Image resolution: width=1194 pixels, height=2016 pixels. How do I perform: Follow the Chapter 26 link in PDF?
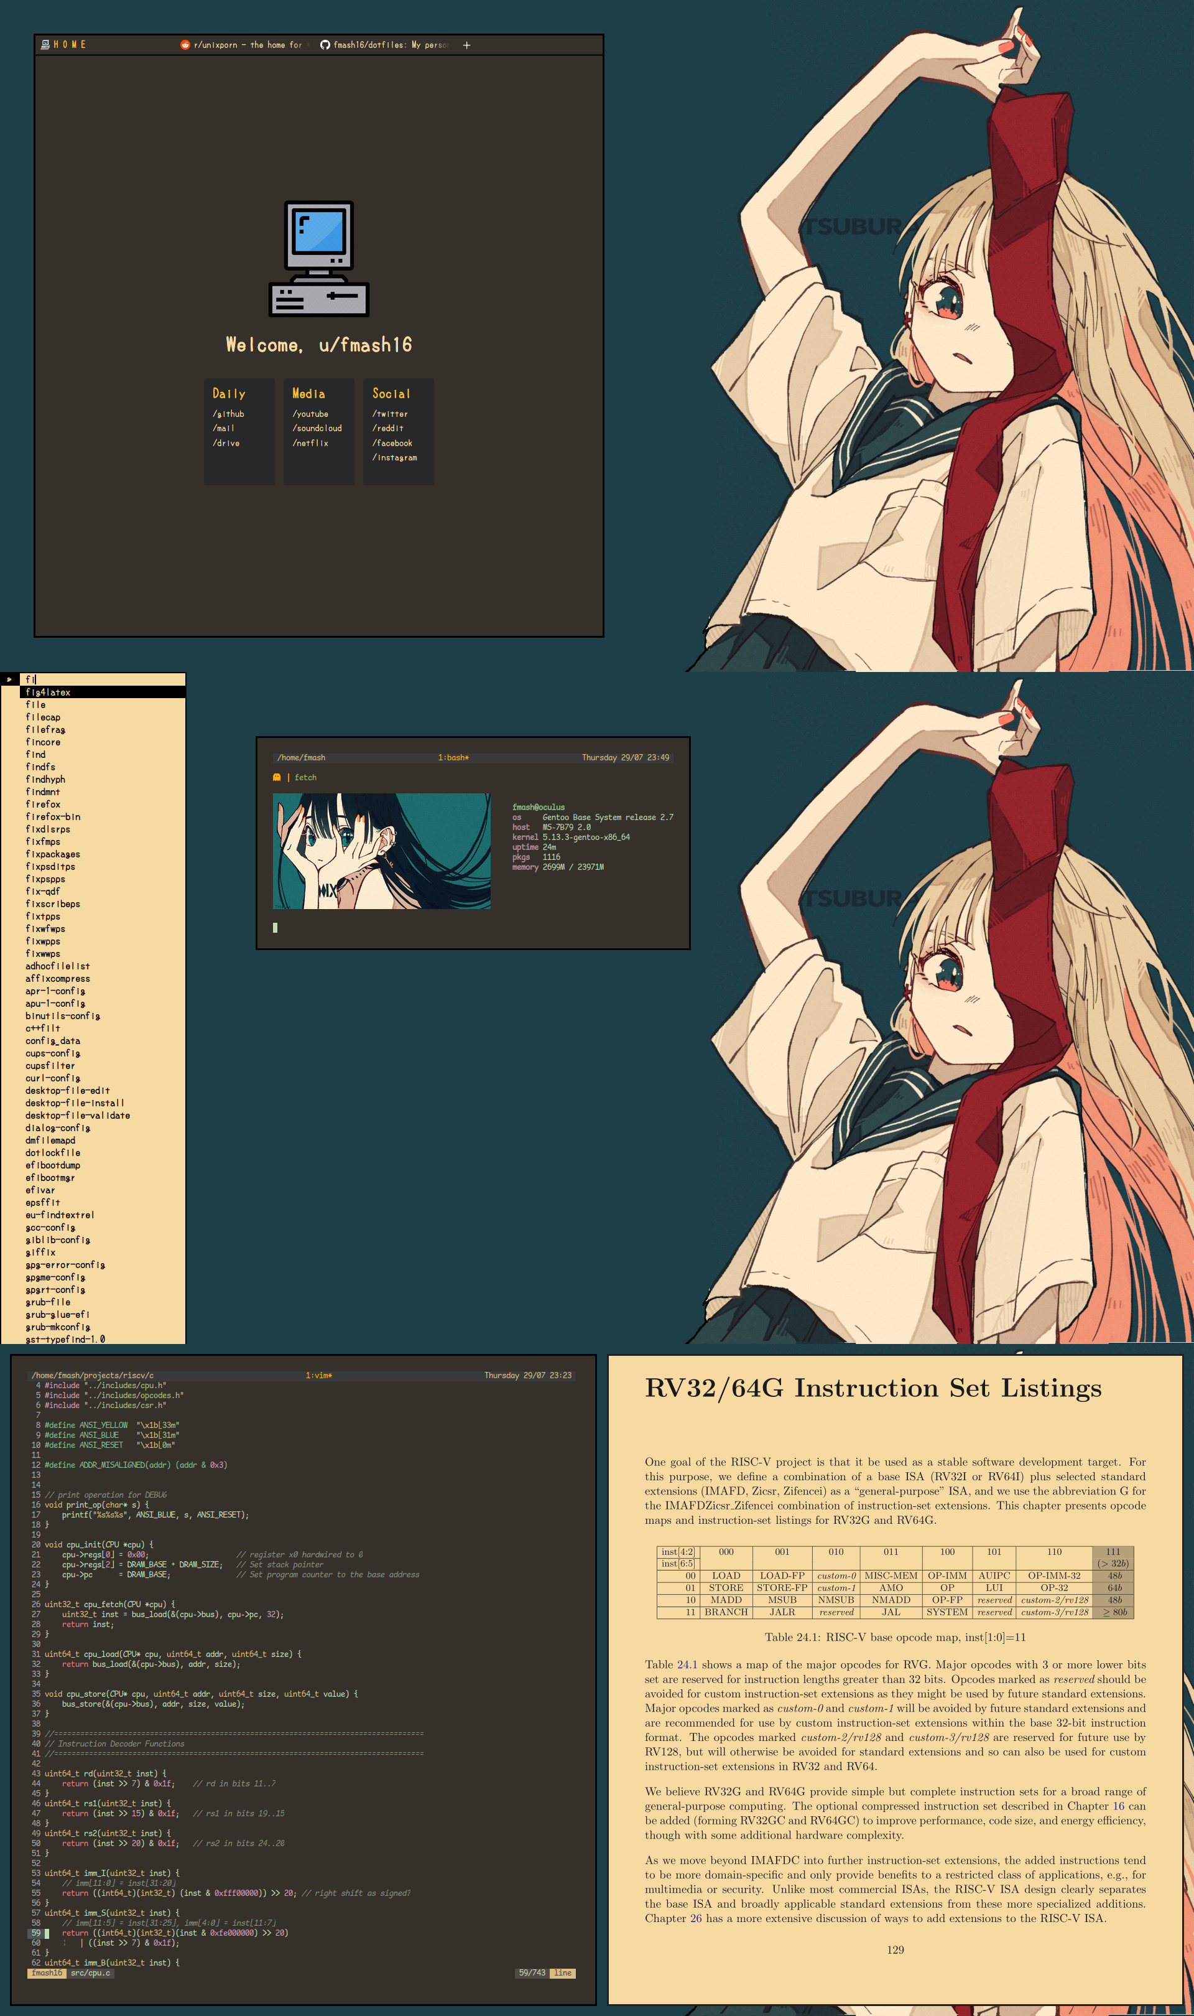point(695,1918)
